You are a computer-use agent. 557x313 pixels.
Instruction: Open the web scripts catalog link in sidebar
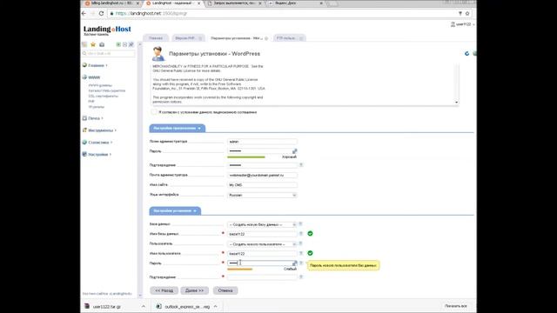[x=106, y=90]
